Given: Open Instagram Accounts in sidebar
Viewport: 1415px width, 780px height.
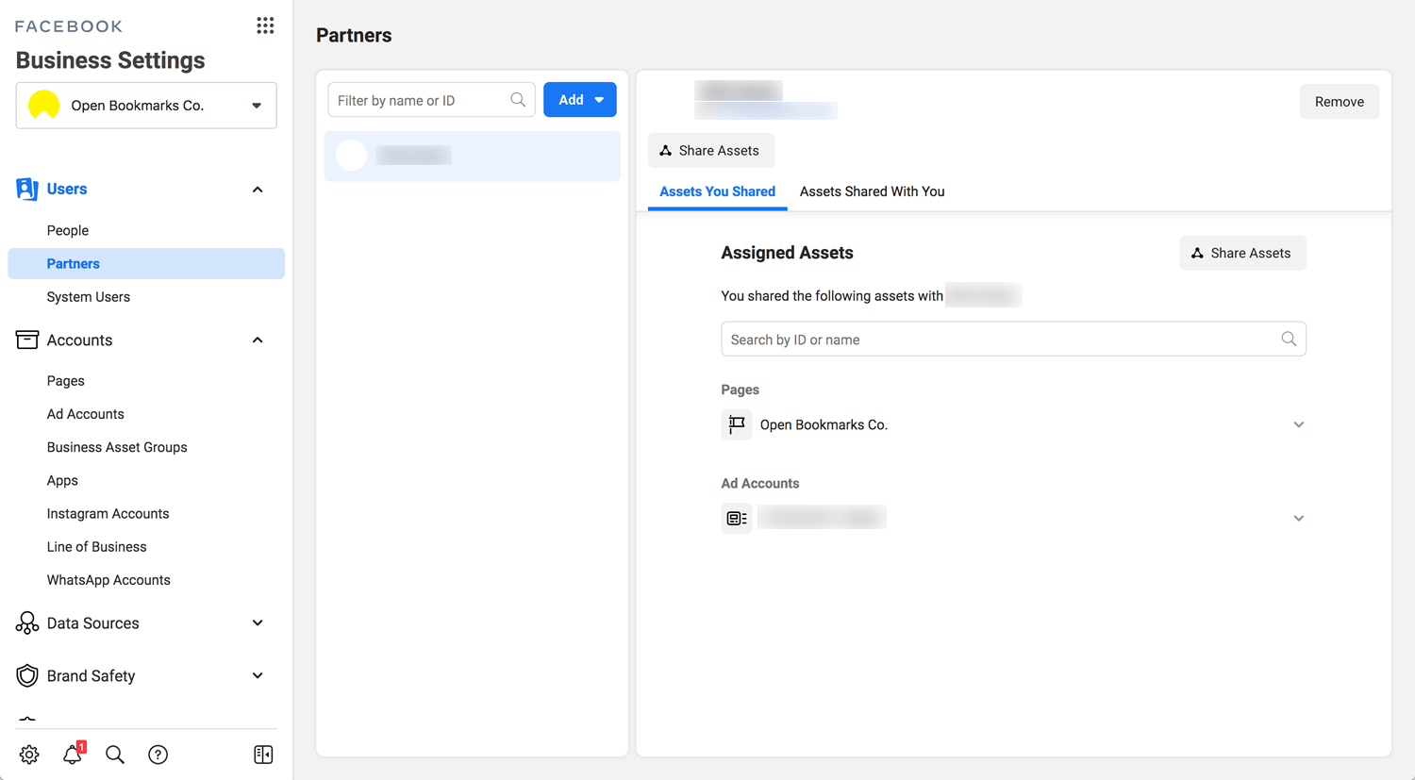Looking at the screenshot, I should (x=108, y=514).
